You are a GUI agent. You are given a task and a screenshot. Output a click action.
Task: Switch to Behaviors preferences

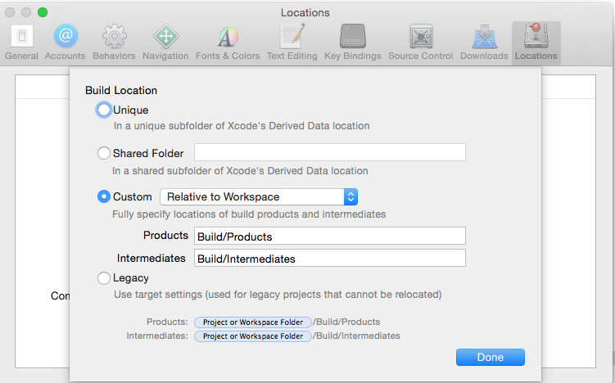114,43
